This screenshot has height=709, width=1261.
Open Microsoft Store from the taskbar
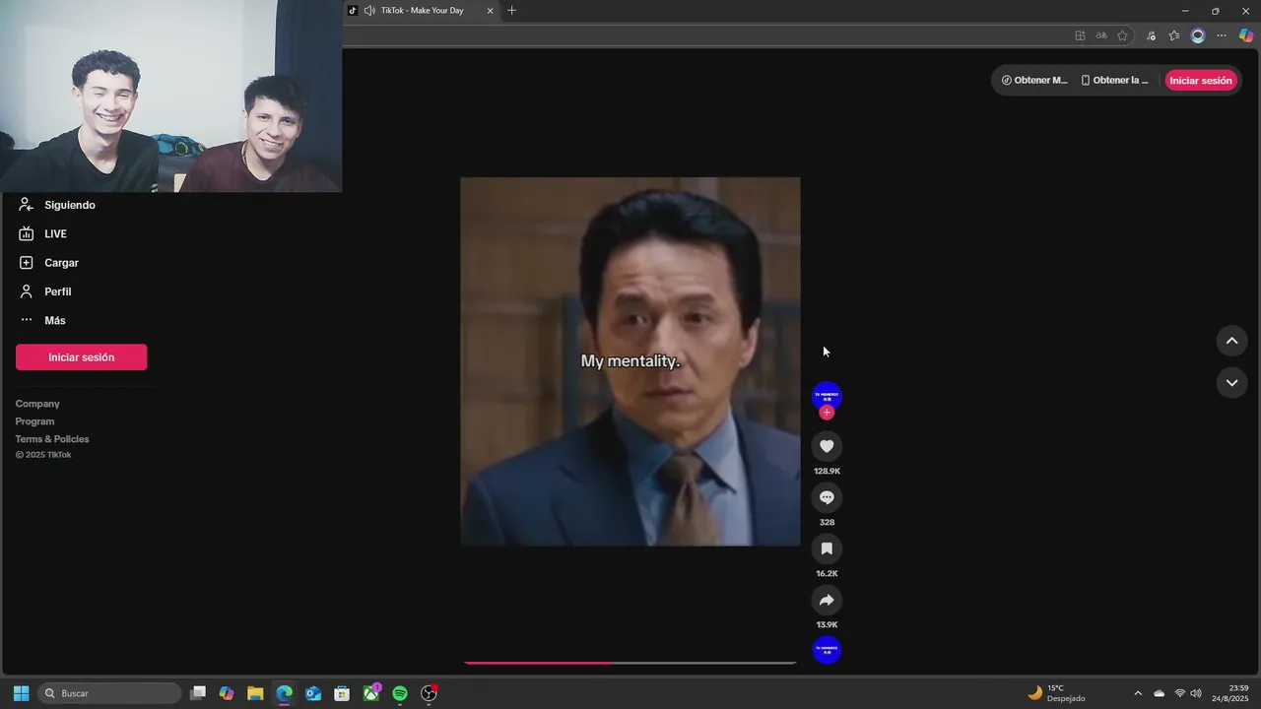click(342, 693)
